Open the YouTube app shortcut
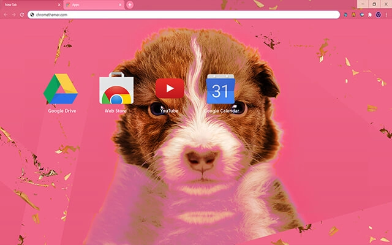This screenshot has width=392, height=245. [170, 88]
